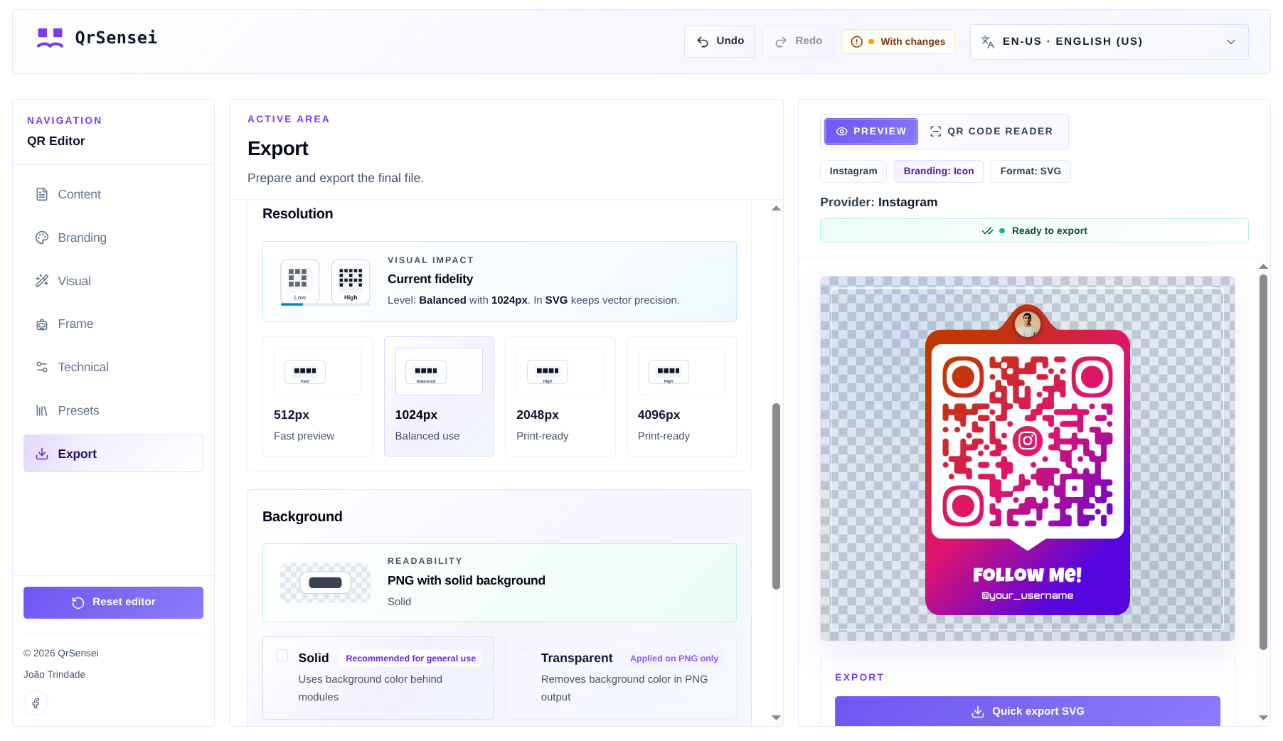
Task: Open the Presets section
Action: tap(113, 410)
